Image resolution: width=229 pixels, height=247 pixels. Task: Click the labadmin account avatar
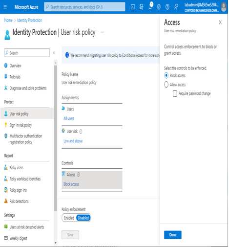point(224,7)
